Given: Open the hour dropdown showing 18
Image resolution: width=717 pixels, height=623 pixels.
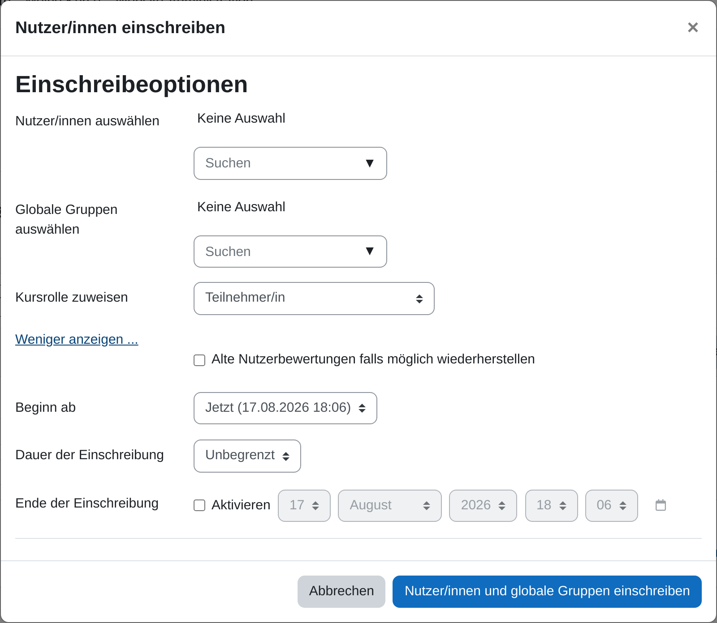Looking at the screenshot, I should pos(552,506).
